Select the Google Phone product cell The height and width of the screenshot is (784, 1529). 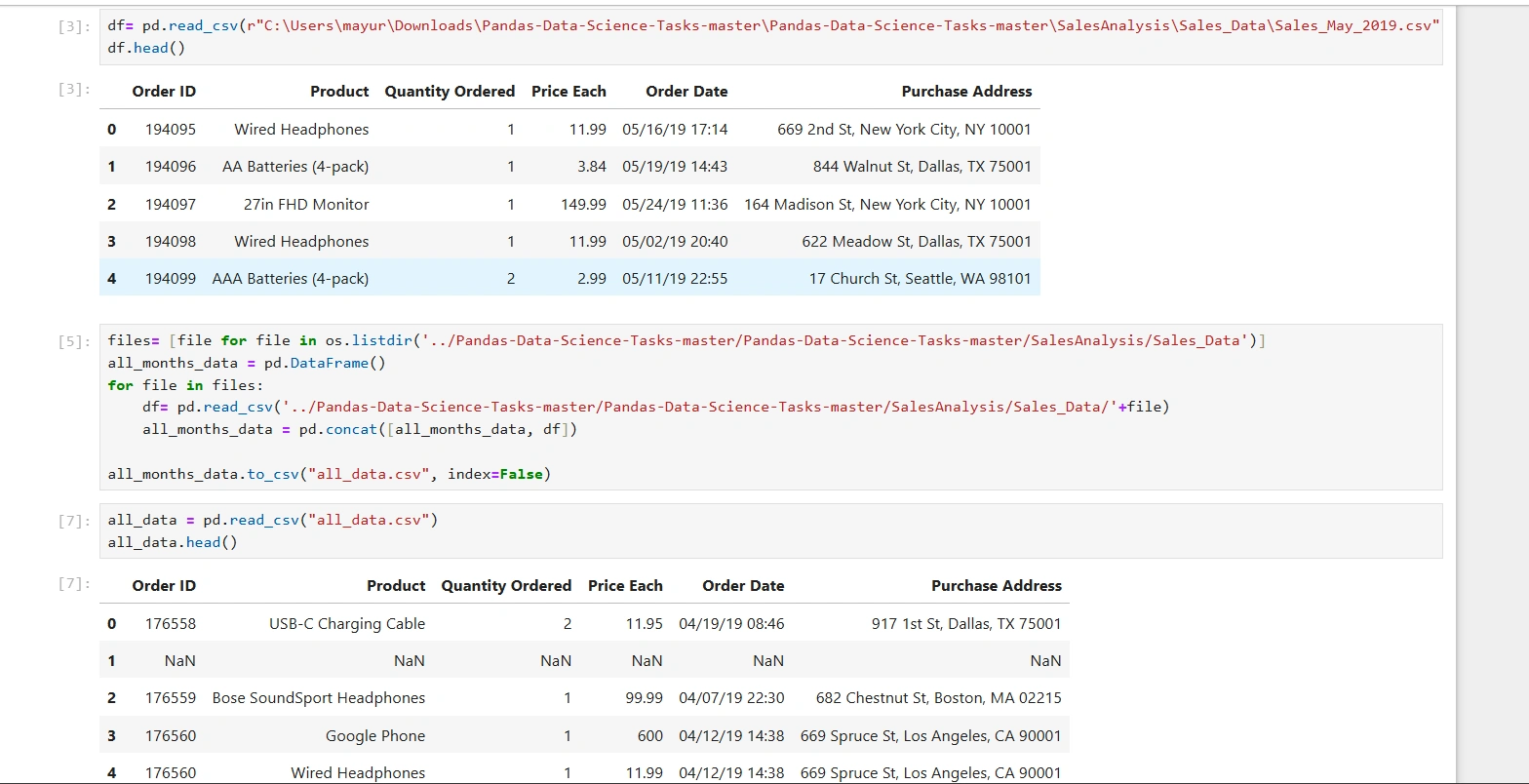[375, 736]
